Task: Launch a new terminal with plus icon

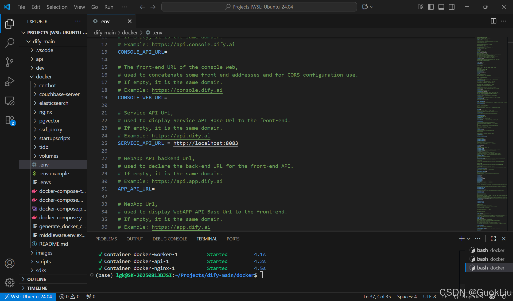Action: tap(461, 239)
